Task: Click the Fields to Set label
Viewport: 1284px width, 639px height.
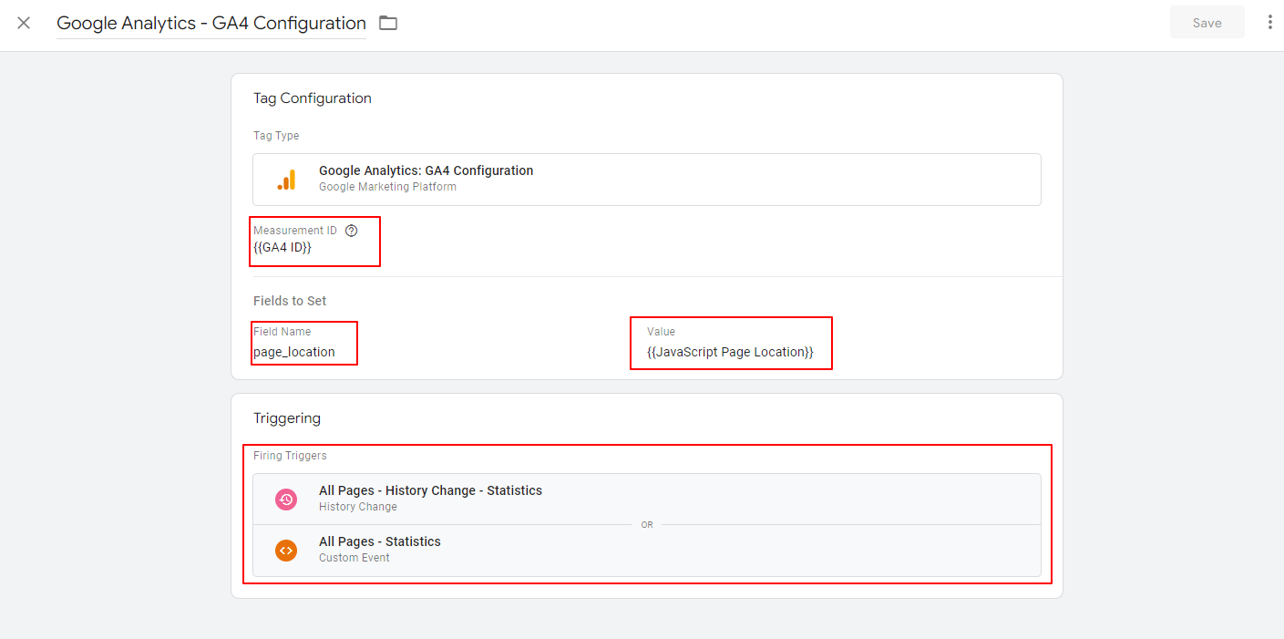Action: coord(290,301)
